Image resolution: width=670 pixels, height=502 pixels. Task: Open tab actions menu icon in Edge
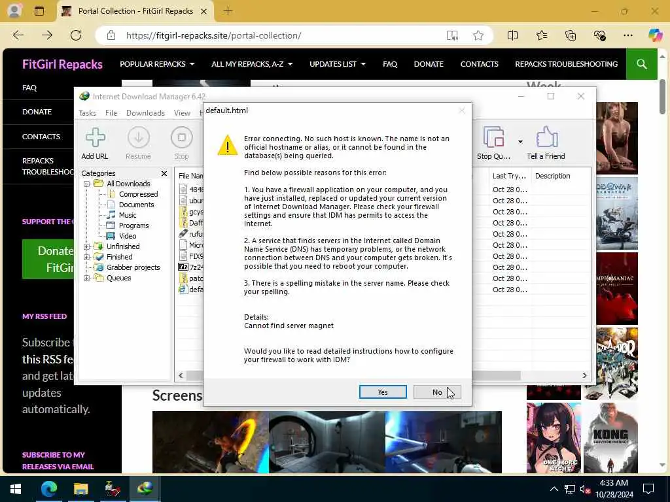coord(39,11)
